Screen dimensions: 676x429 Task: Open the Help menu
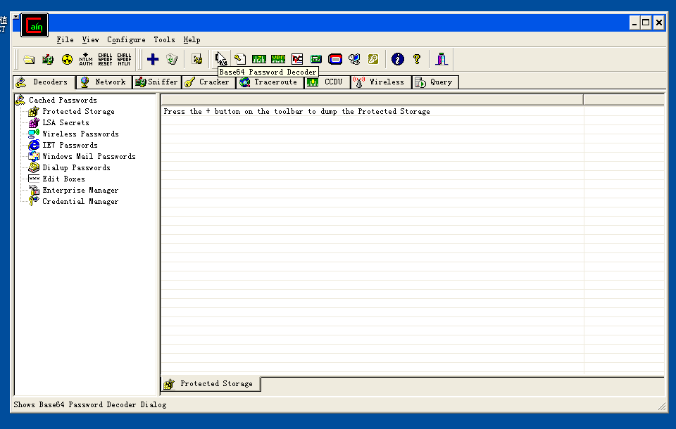click(x=192, y=39)
